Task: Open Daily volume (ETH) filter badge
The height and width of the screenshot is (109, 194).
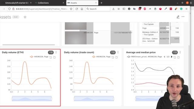Action: coord(51,52)
